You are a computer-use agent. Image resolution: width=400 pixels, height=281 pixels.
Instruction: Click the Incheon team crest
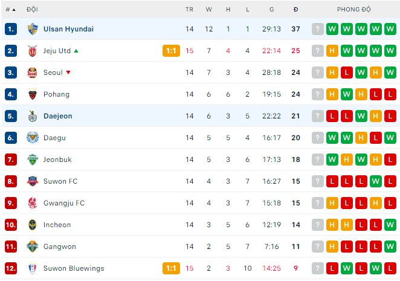pyautogui.click(x=33, y=225)
